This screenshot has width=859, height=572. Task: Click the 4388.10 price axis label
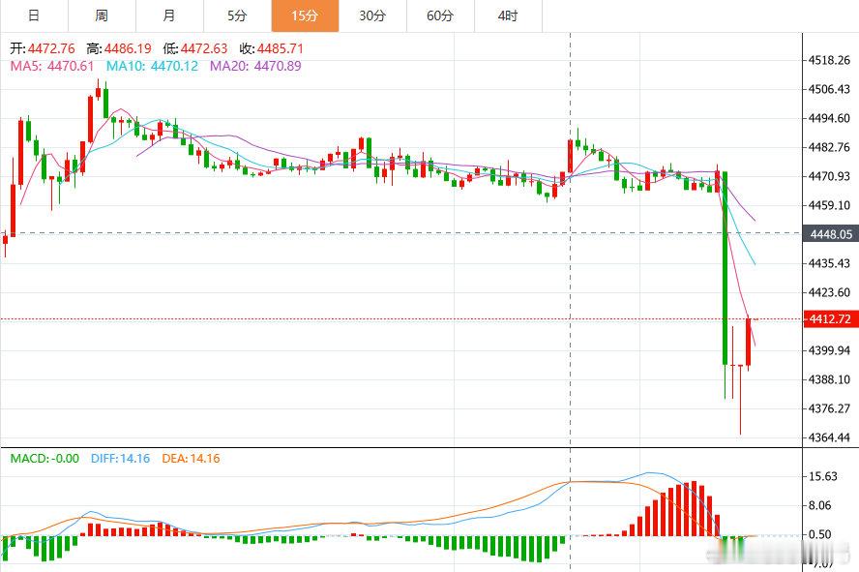tap(829, 379)
